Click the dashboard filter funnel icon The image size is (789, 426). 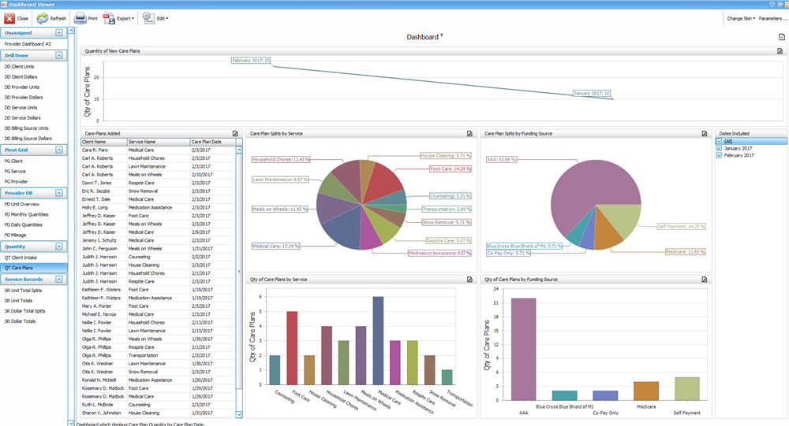(442, 36)
